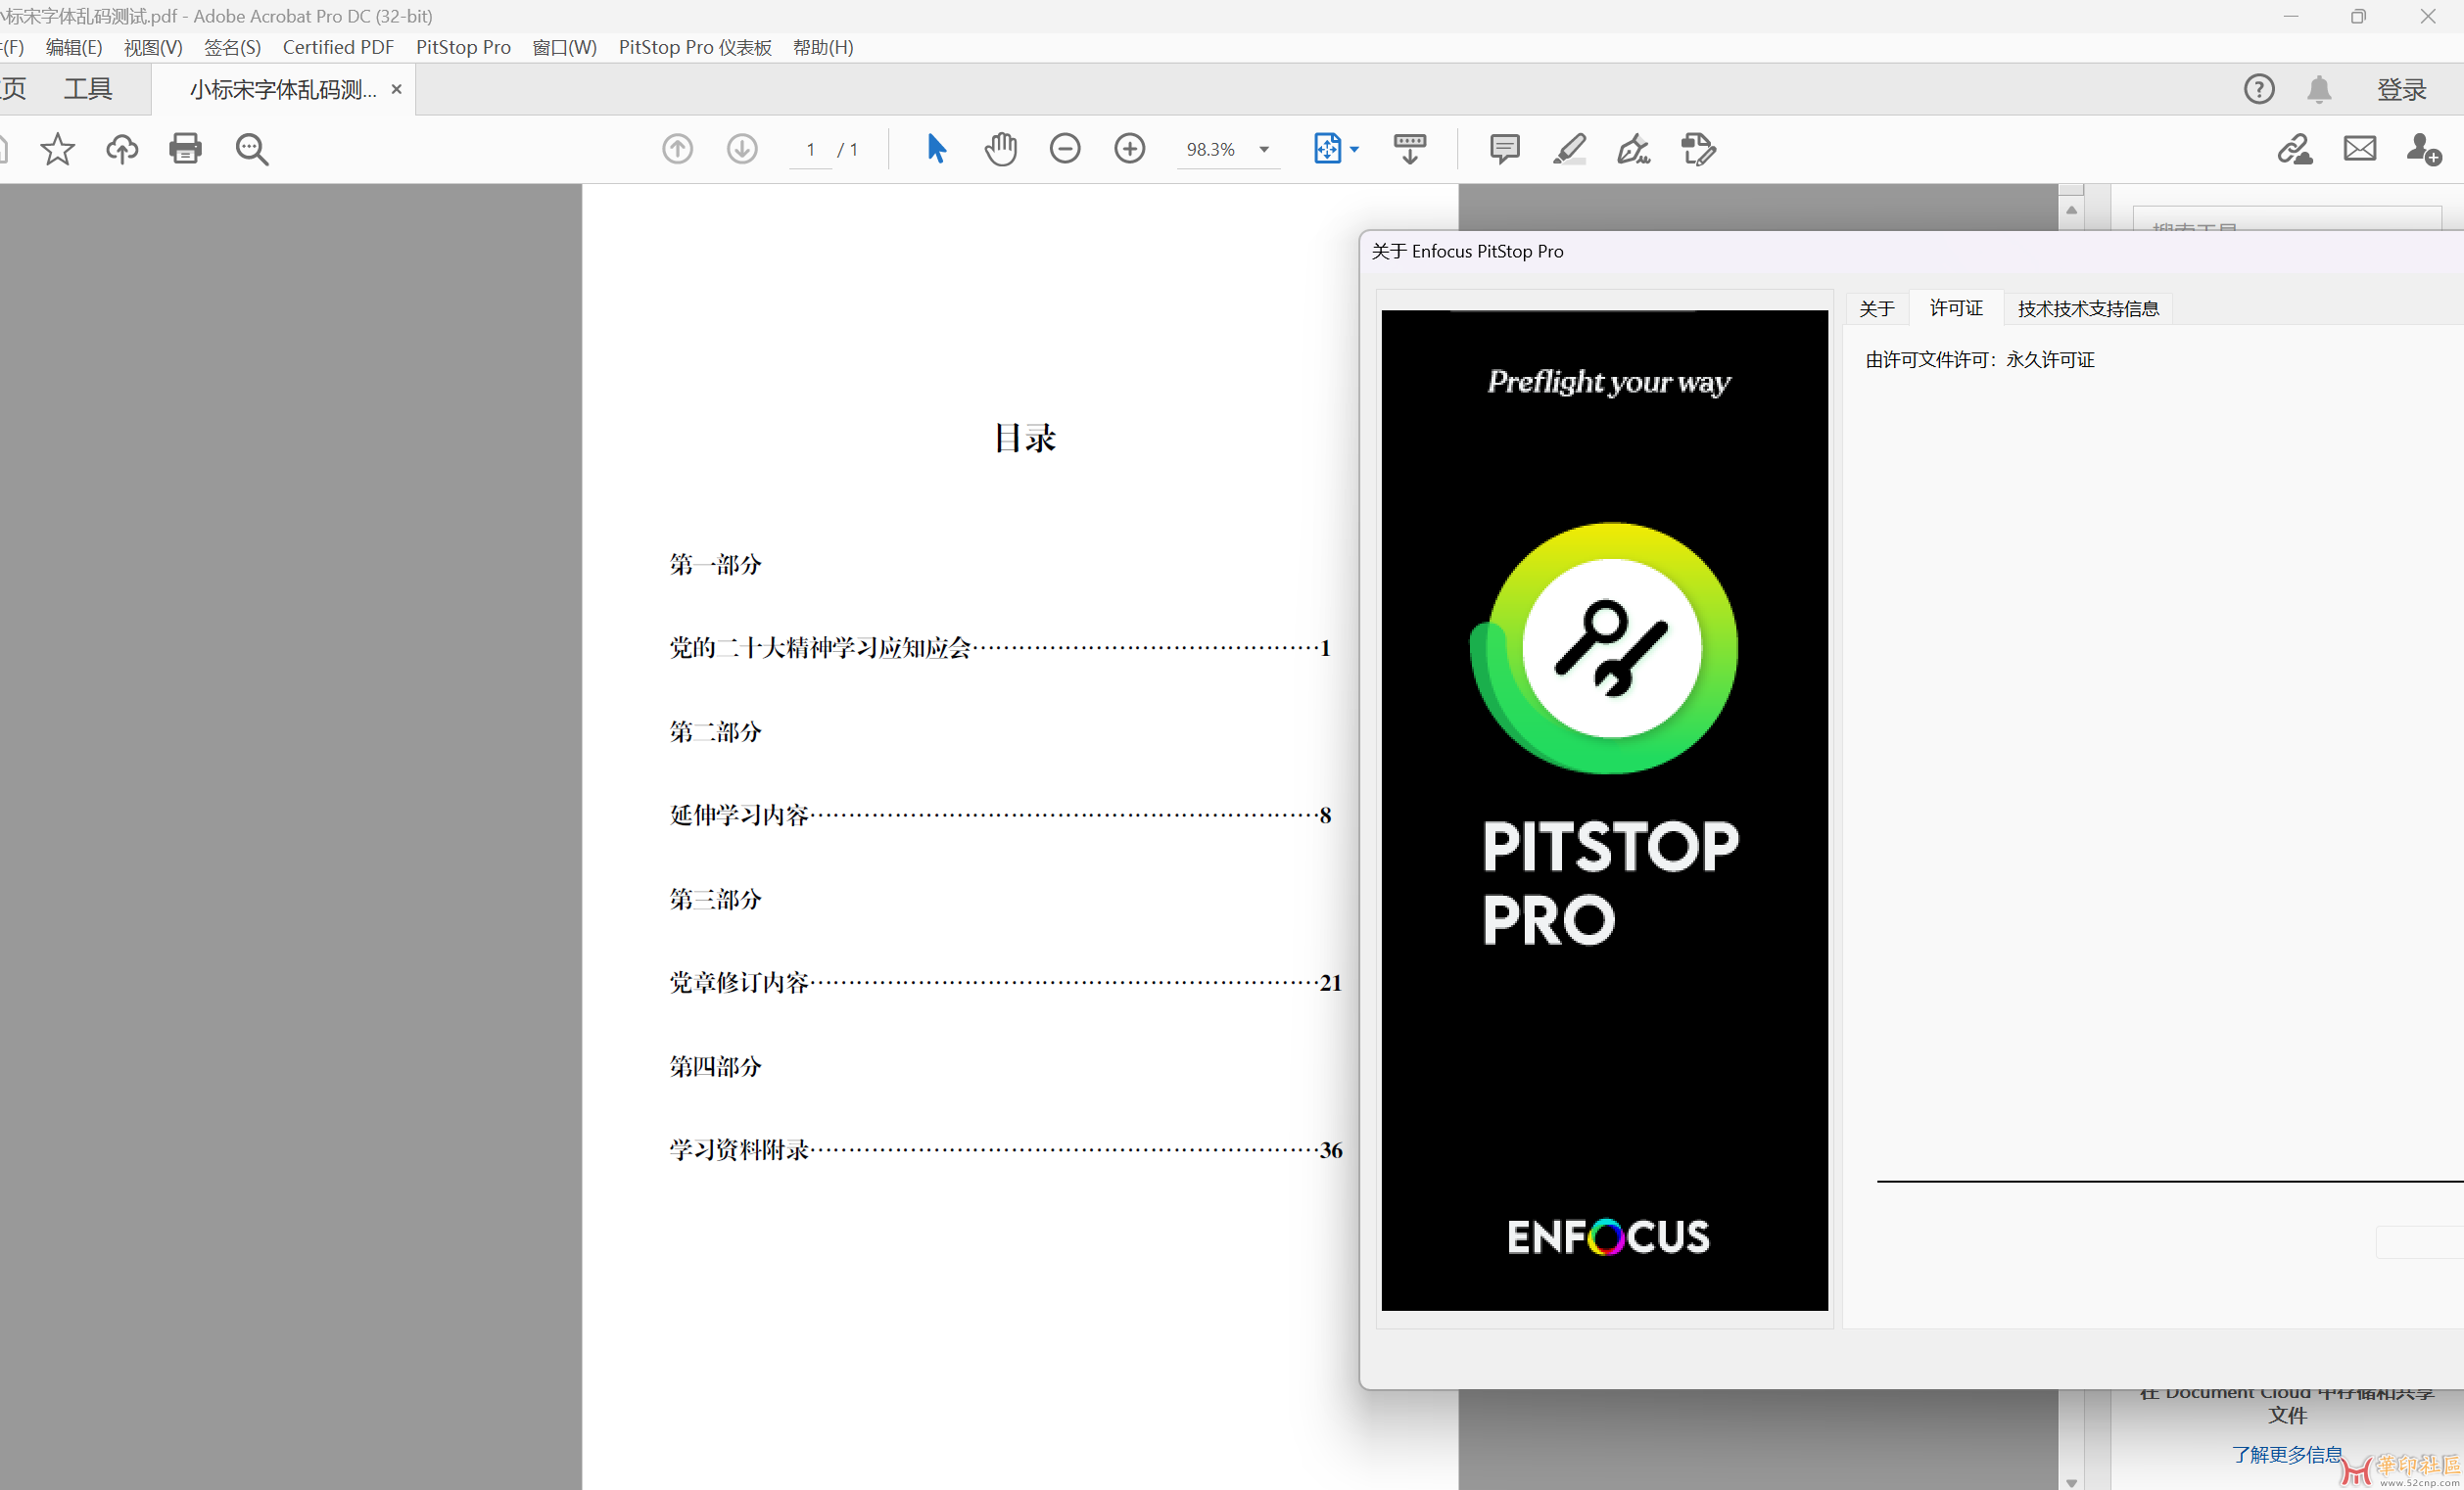Add a sticky note comment
The width and height of the screenshot is (2464, 1490).
[1504, 149]
